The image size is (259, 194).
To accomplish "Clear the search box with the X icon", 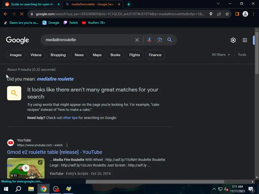I will coord(137,40).
